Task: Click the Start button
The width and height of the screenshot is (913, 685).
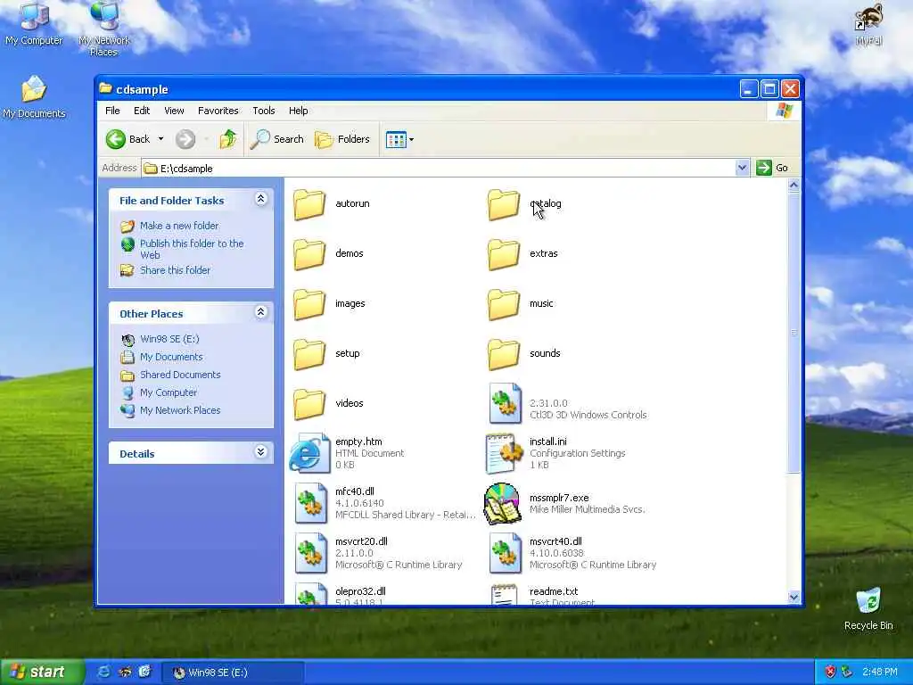Action: point(42,673)
